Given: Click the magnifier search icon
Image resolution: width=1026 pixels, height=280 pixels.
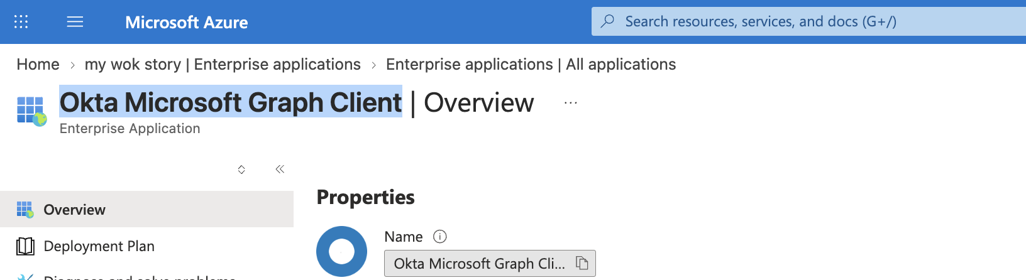Looking at the screenshot, I should click(x=607, y=21).
